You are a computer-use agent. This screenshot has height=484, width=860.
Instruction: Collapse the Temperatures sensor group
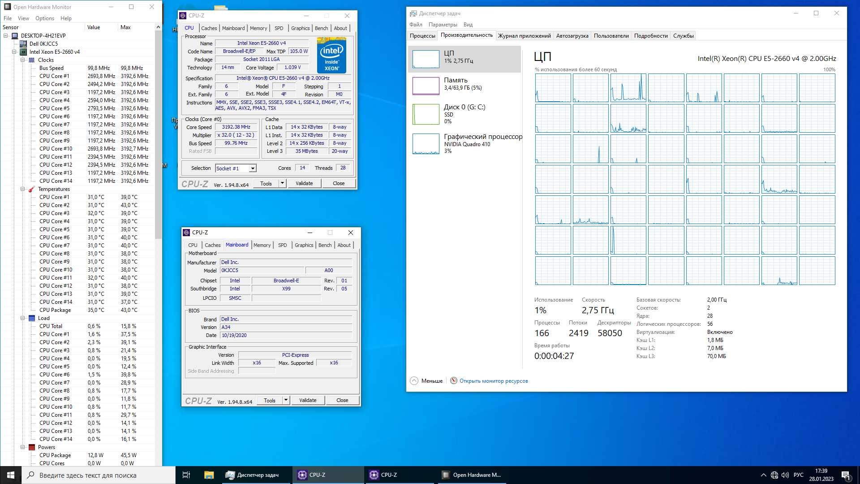23,189
